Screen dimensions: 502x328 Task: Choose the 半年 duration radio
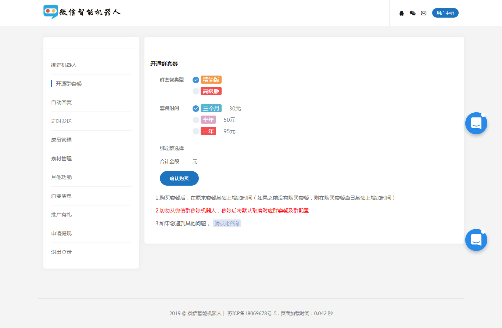click(196, 120)
